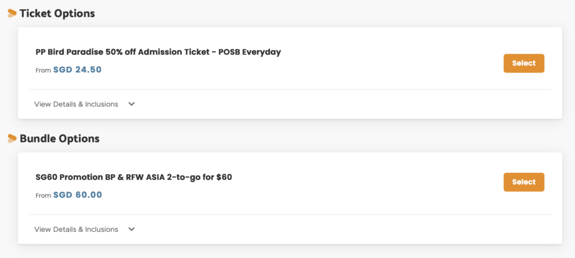Click the SGD 60.00 price
575x258 pixels.
(x=77, y=195)
